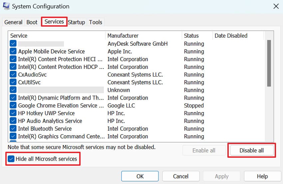
Task: Toggle the CxAudioSvc service checkbox
Action: click(x=13, y=75)
